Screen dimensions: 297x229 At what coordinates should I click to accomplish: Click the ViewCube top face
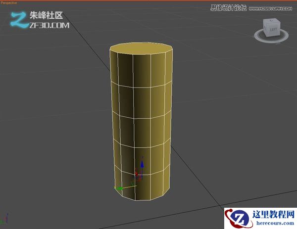point(271,21)
